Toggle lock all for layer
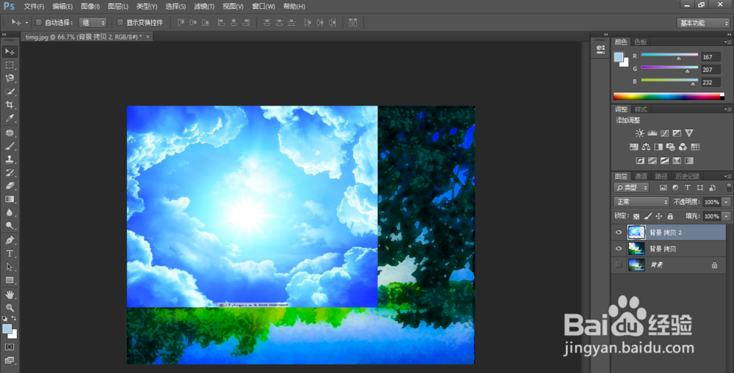The height and width of the screenshot is (373, 734). tap(670, 216)
